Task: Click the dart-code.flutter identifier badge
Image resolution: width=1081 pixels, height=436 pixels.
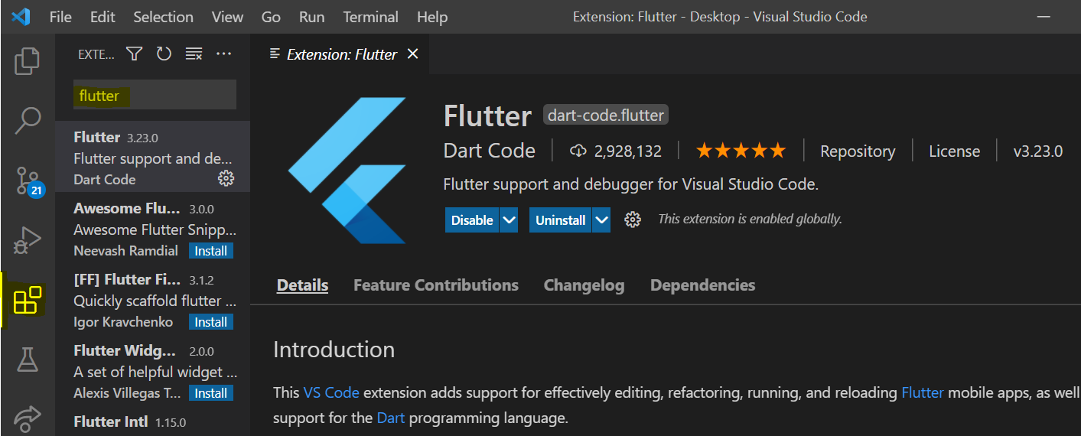Action: click(x=606, y=116)
